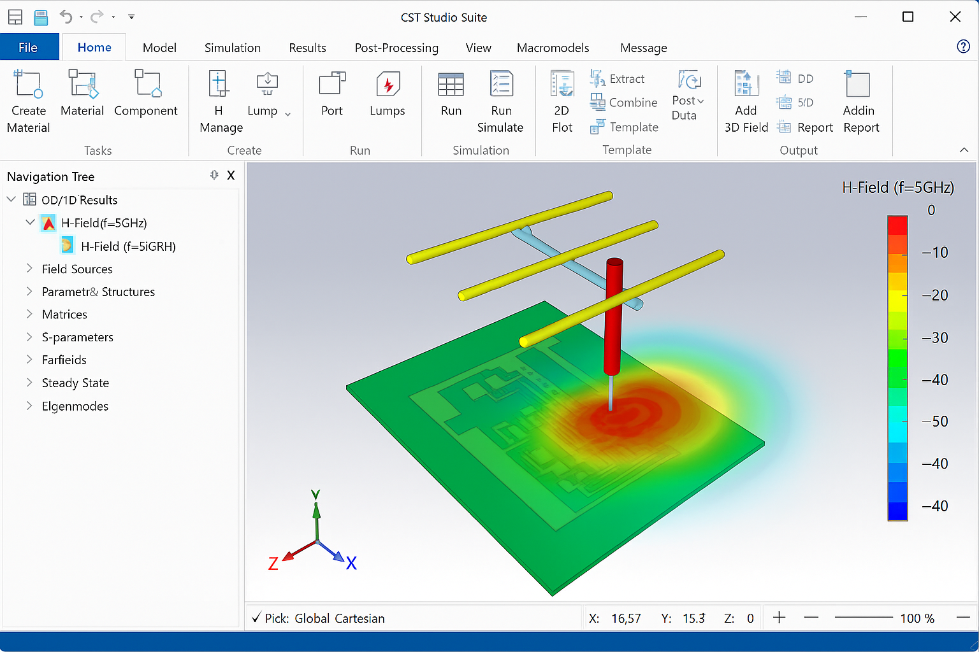Click the layout grid icon in title bar
Image resolution: width=979 pixels, height=652 pixels.
point(15,17)
